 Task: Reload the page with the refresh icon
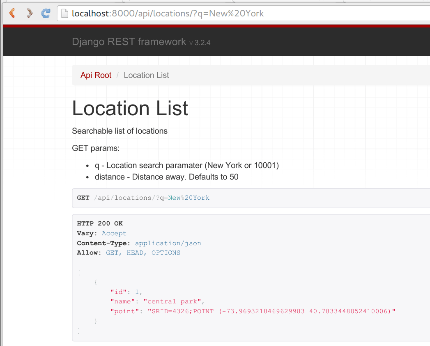pyautogui.click(x=45, y=13)
